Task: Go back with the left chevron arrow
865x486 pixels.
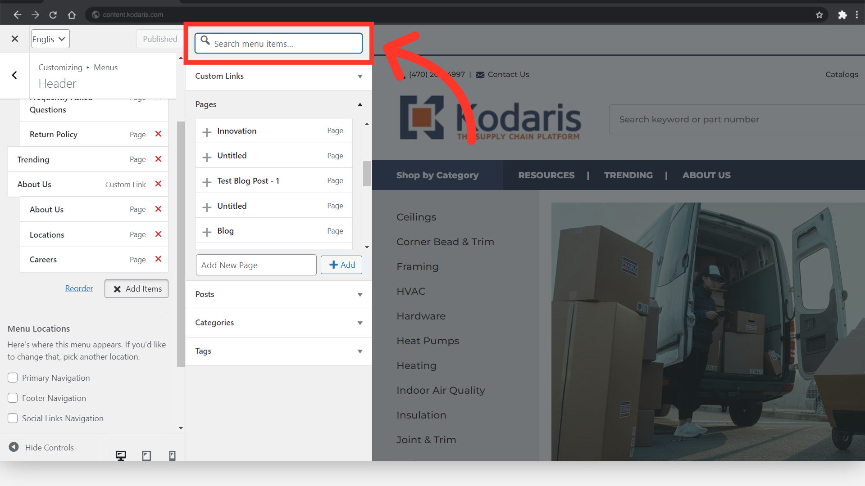Action: [14, 75]
